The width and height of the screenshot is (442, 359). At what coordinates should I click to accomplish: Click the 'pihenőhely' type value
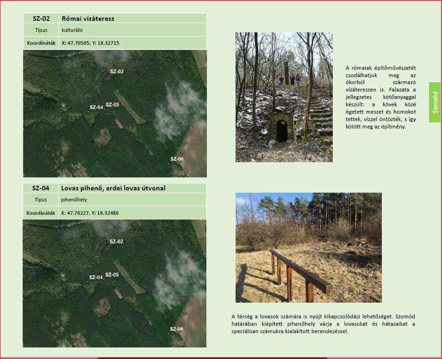[74, 200]
